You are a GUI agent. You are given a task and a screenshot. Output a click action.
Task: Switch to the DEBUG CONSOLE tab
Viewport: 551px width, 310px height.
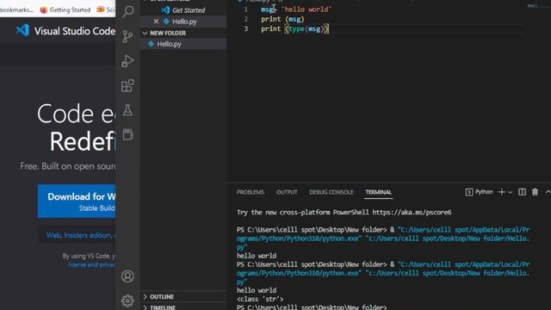click(331, 192)
